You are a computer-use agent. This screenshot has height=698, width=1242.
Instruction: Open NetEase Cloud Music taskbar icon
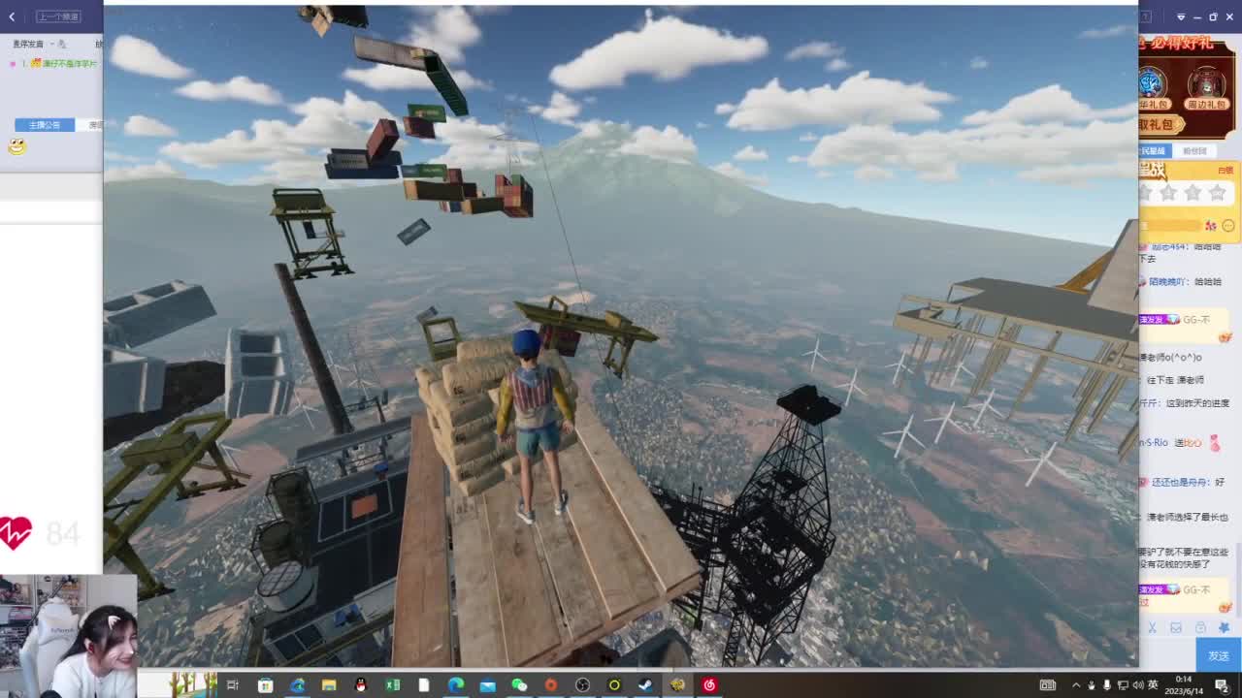(709, 685)
